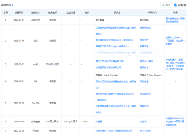Open the 杰美特(300868.SZ) news source link
This screenshot has height=136, width=189.
point(175,122)
